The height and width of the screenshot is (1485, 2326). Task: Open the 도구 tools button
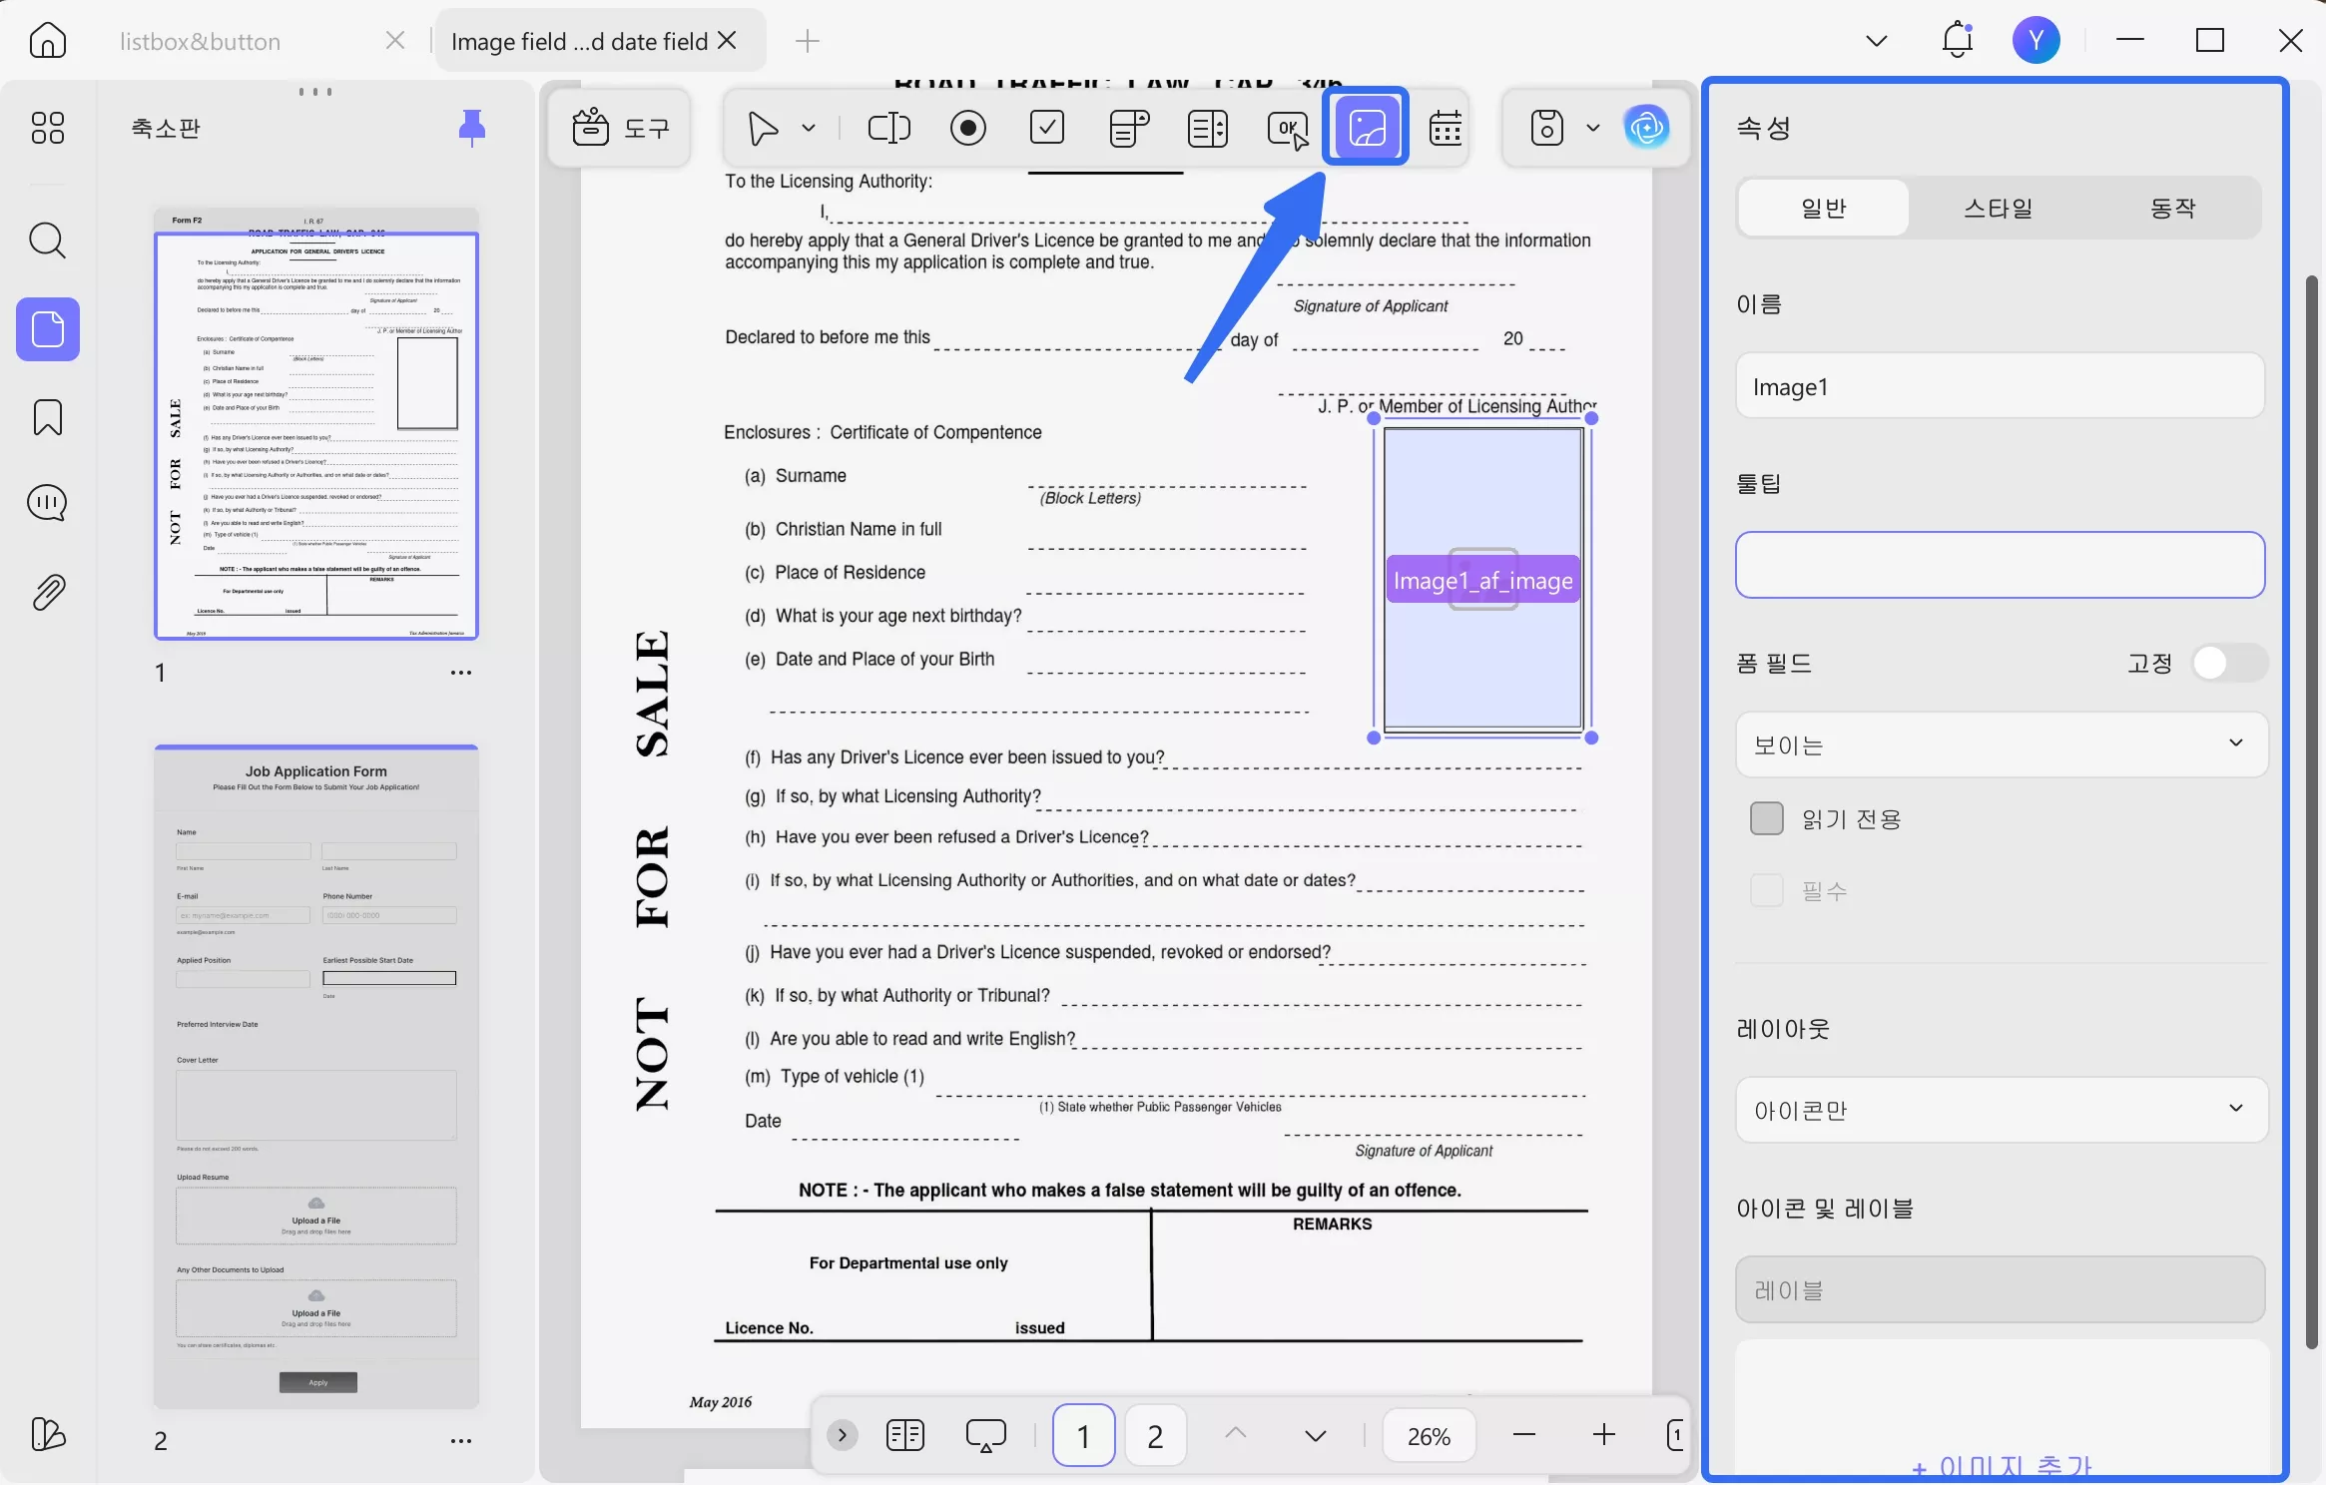[619, 128]
